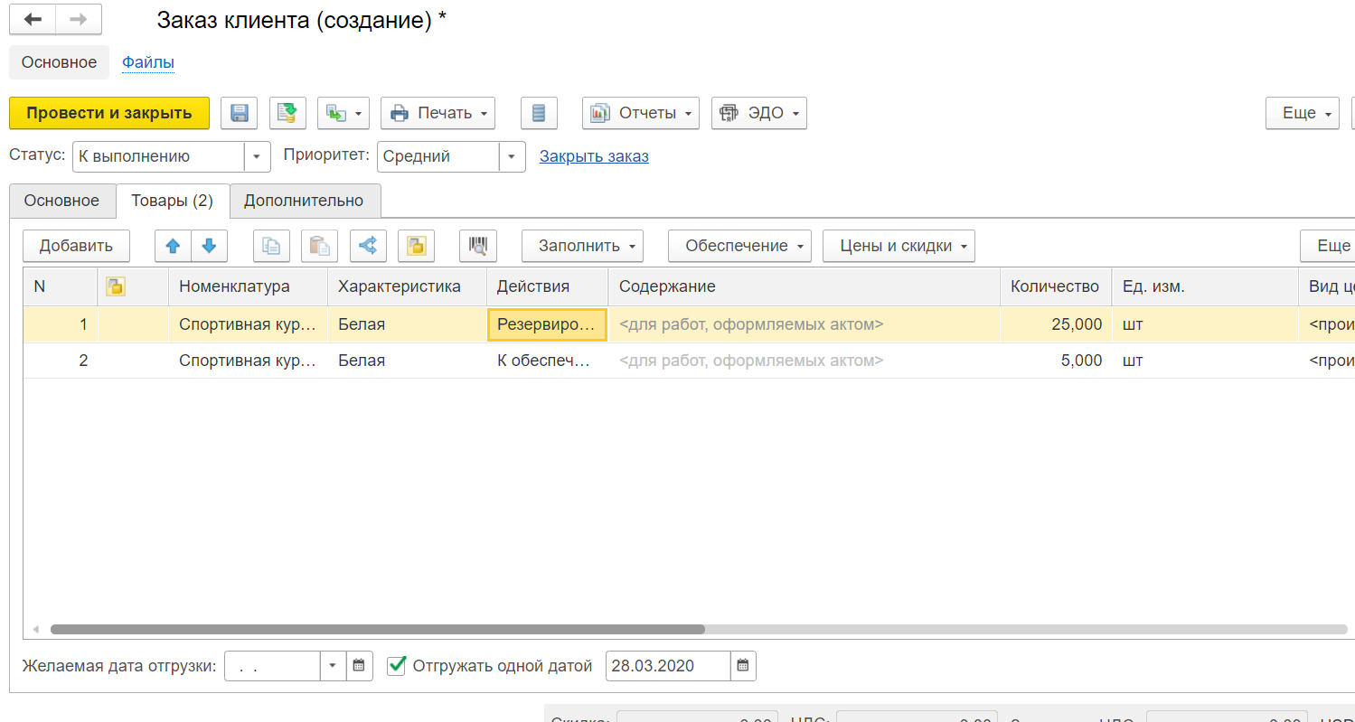Open calendar for desired shipment date
The width and height of the screenshot is (1355, 722).
[x=358, y=666]
